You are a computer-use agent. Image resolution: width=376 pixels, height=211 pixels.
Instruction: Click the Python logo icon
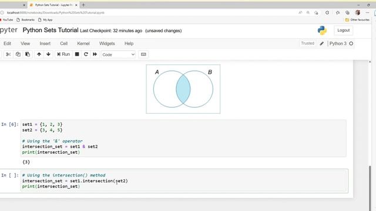322,30
